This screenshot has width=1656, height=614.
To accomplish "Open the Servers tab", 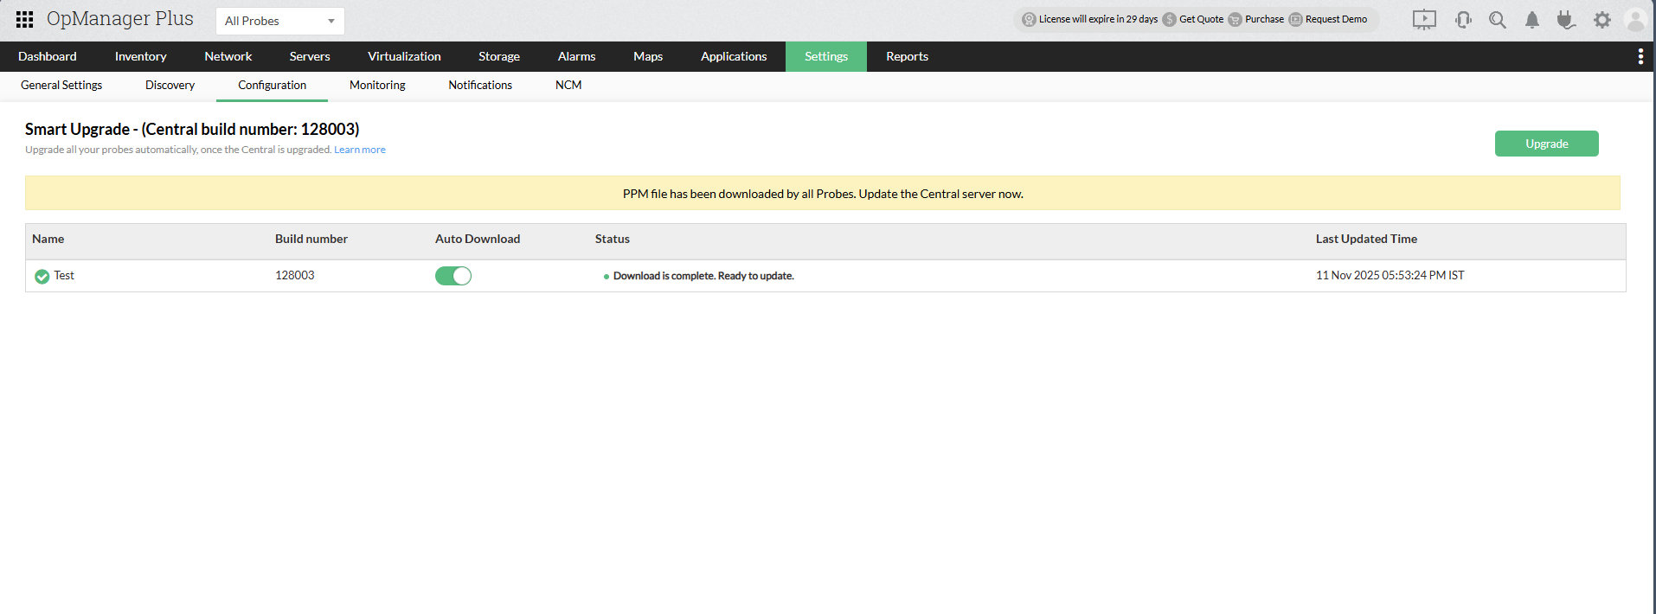I will click(310, 56).
